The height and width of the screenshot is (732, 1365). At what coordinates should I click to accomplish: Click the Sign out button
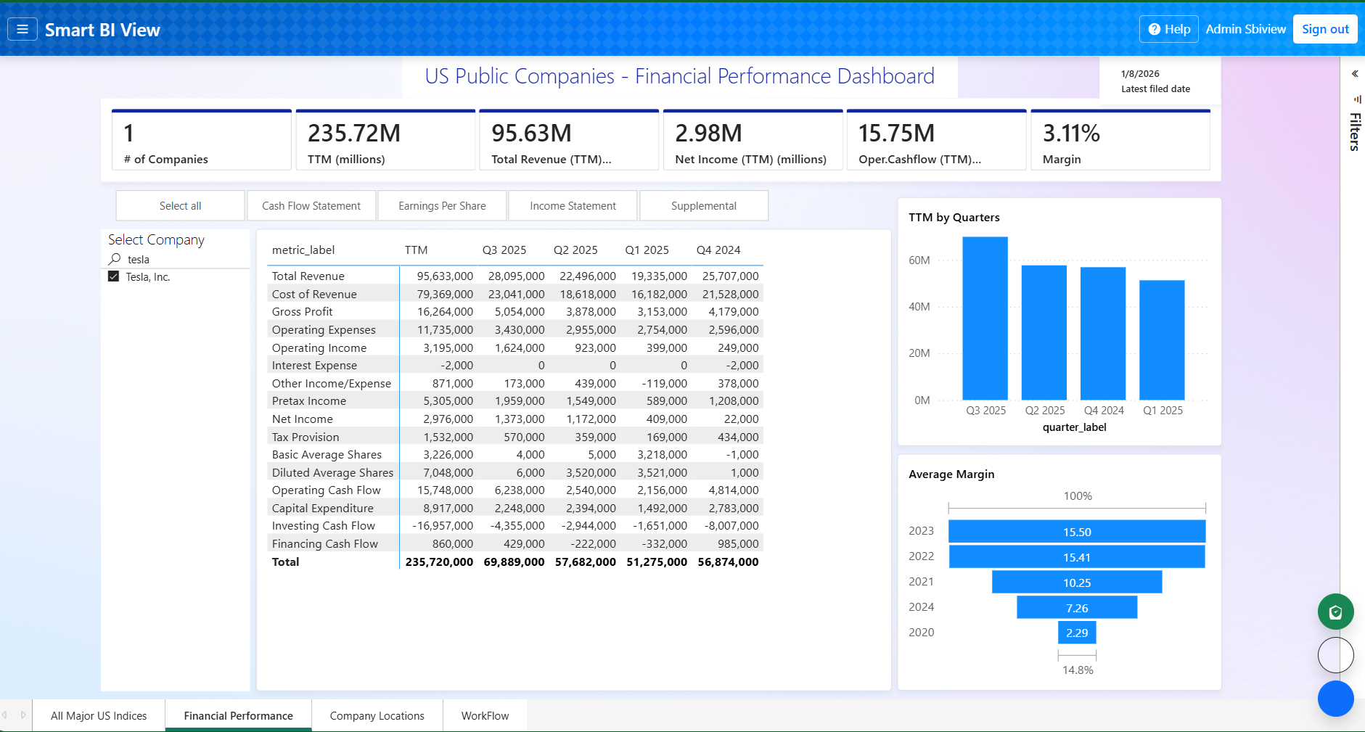(x=1324, y=29)
